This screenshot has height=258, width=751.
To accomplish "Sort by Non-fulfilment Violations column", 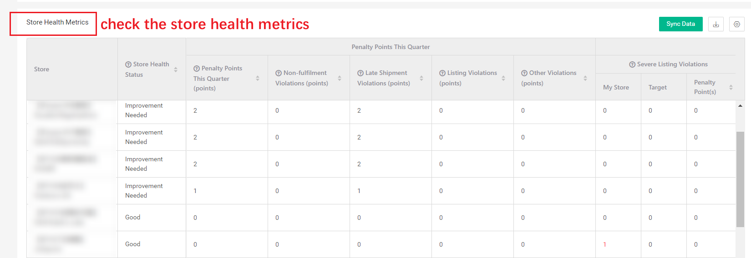I will pyautogui.click(x=340, y=78).
